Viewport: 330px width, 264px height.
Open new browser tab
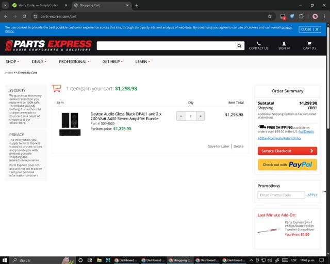pos(137,6)
